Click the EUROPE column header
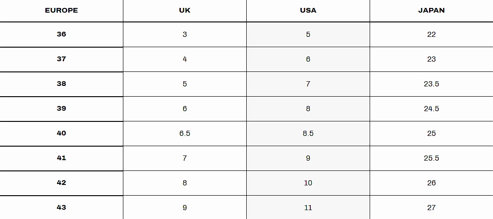Image resolution: width=493 pixels, height=219 pixels. point(61,10)
